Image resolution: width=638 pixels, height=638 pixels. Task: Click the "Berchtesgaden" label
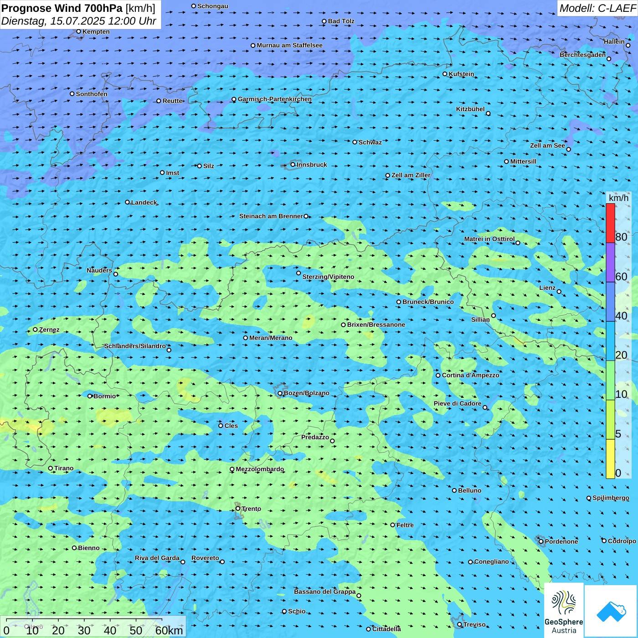(583, 55)
